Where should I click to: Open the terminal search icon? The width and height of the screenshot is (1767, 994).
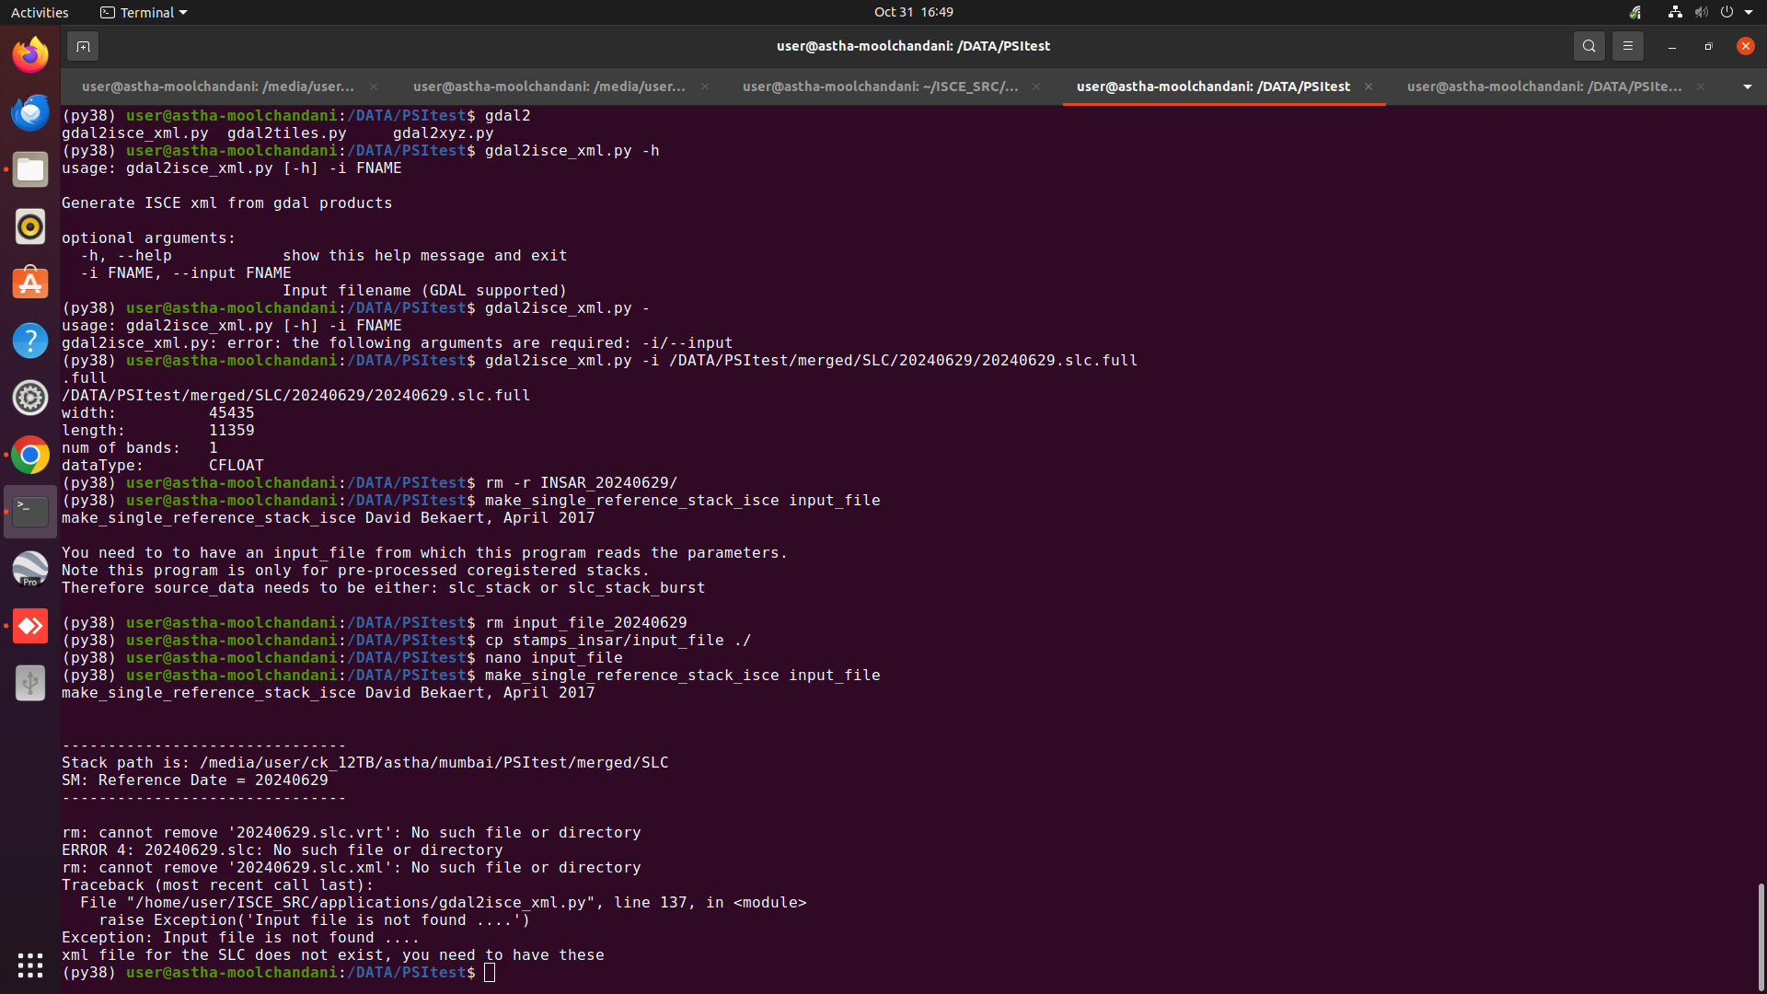(x=1588, y=46)
